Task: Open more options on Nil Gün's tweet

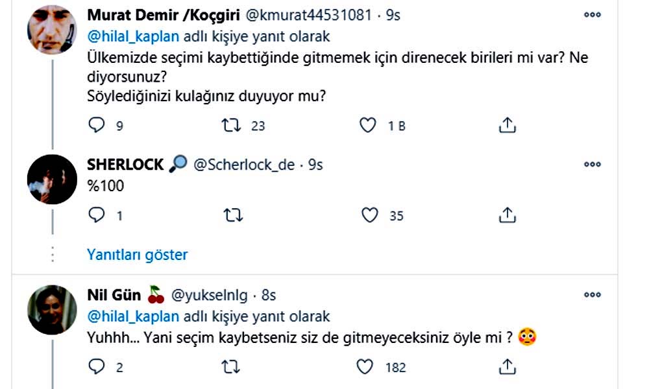Action: (x=592, y=295)
